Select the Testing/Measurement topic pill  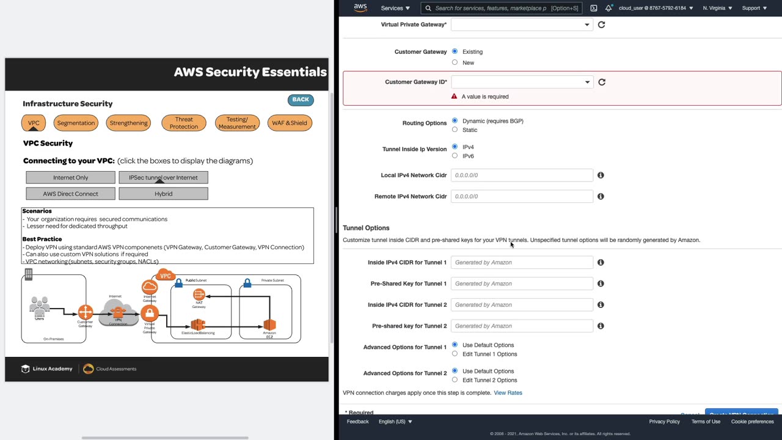(237, 123)
